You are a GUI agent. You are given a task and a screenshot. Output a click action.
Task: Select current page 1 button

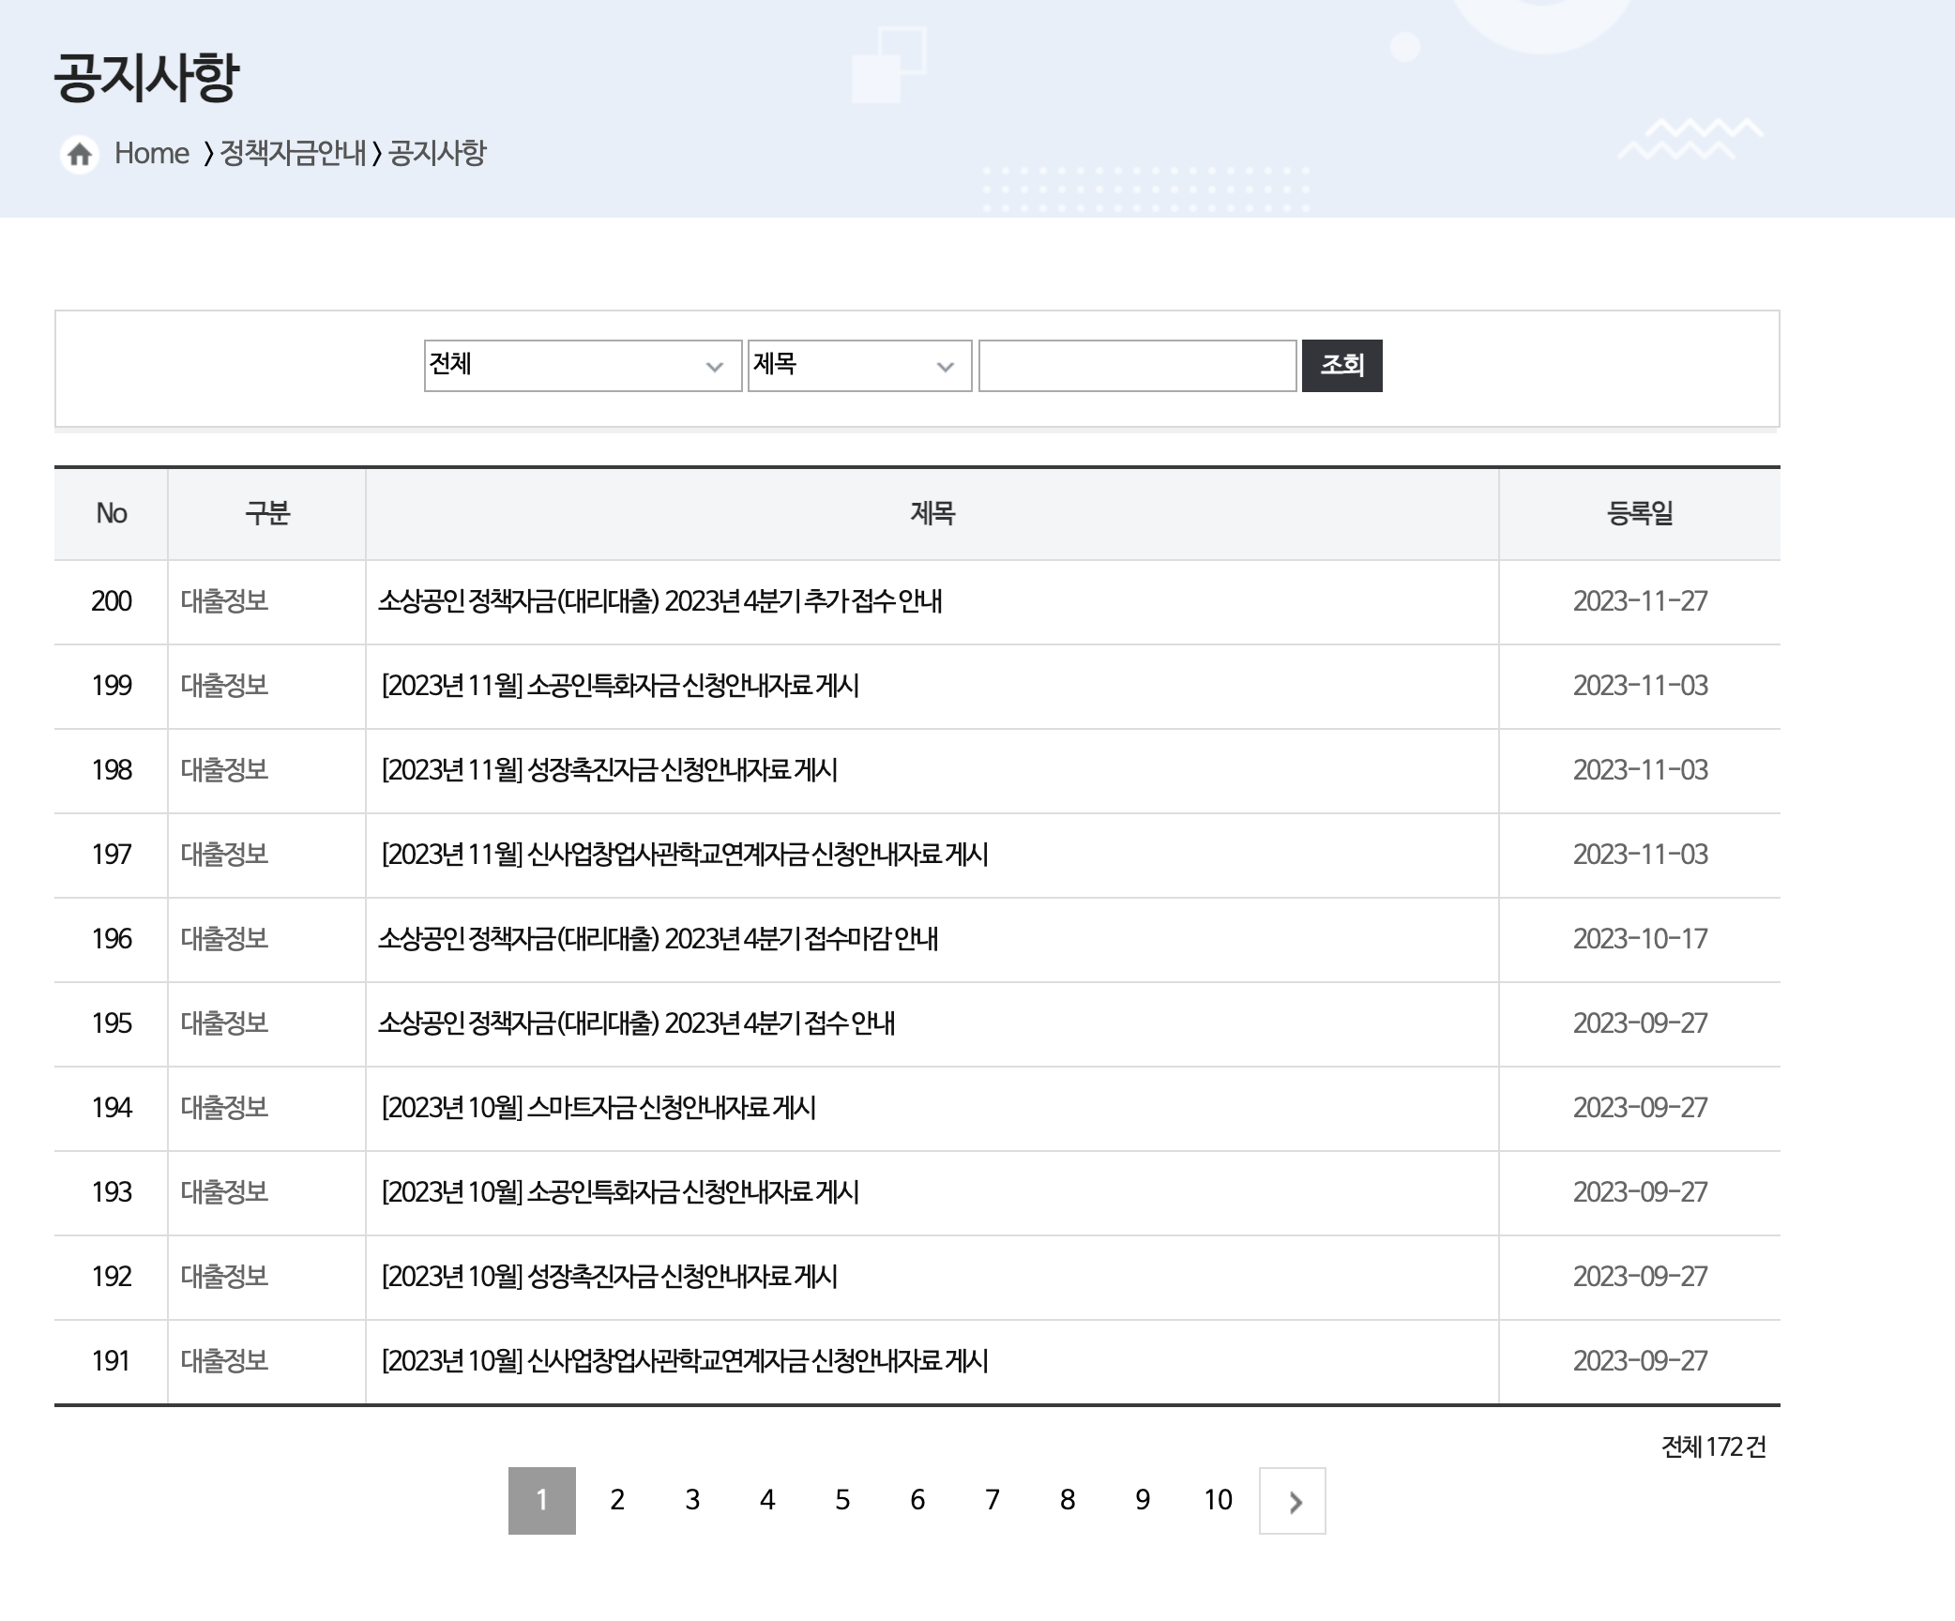[x=542, y=1501]
